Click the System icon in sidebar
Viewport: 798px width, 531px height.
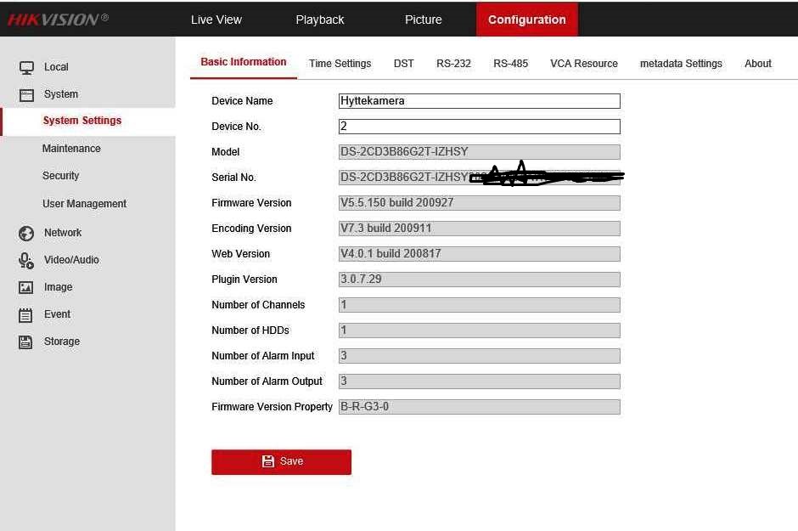pos(26,95)
